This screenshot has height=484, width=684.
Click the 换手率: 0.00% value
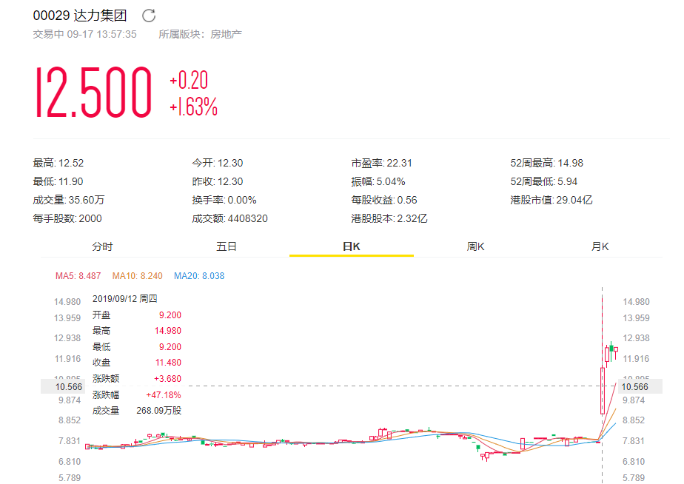tap(224, 200)
